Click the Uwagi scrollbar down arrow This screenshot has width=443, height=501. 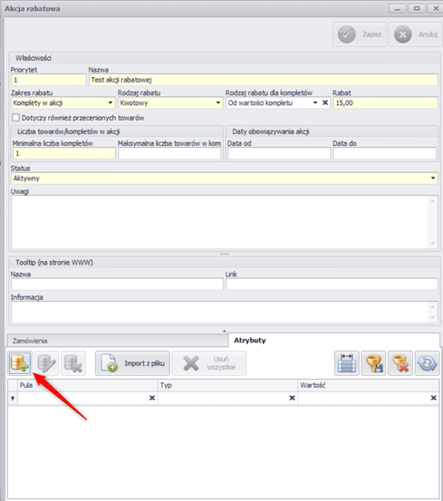[x=432, y=244]
